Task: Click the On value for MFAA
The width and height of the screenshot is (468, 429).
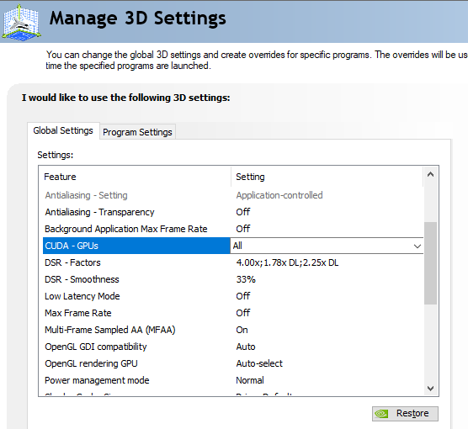Action: 242,330
